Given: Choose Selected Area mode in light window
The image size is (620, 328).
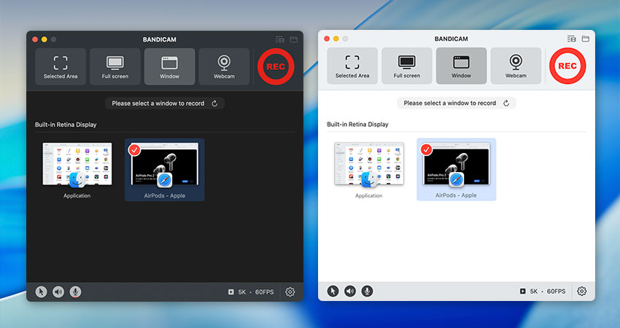Looking at the screenshot, I should point(352,66).
